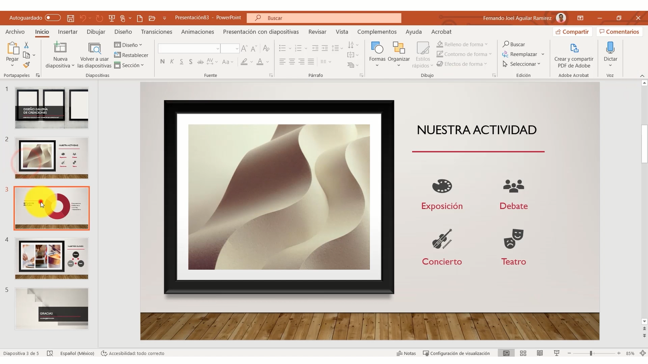Click the Justify text icon
Image resolution: width=648 pixels, height=364 pixels.
click(311, 61)
